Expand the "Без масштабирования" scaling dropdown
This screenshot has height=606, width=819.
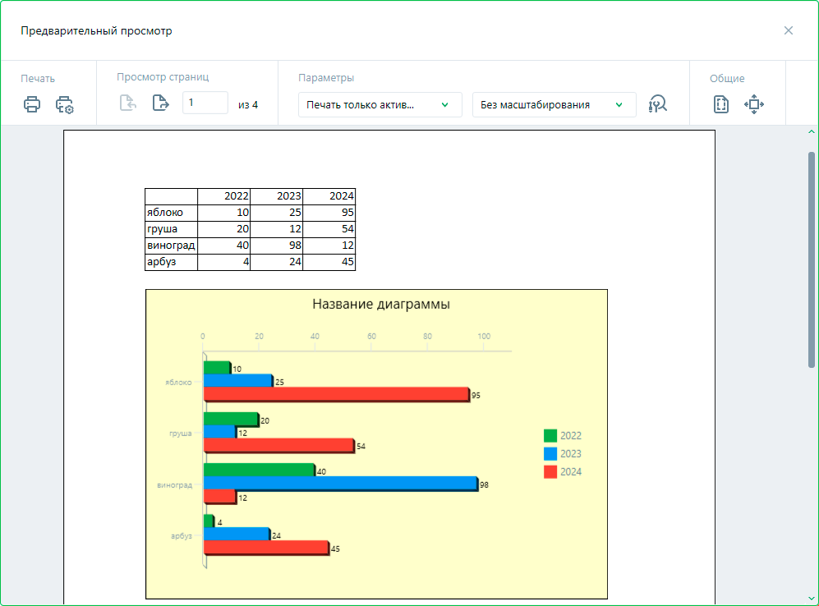(554, 104)
